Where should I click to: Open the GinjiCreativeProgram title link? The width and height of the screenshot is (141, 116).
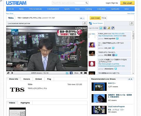coord(116,107)
